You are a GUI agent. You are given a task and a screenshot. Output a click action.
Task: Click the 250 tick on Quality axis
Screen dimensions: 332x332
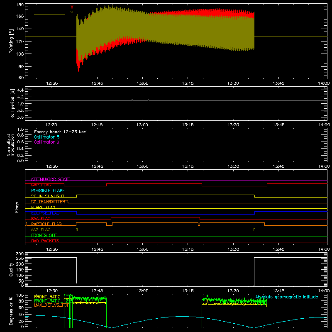tap(20, 259)
